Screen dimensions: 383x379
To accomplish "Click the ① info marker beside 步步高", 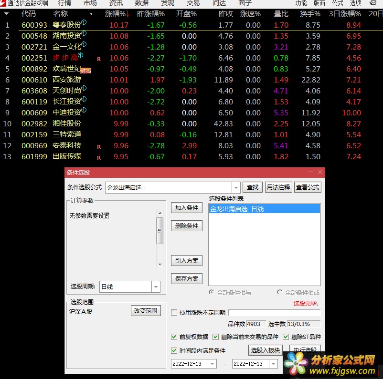I will 81,55.
